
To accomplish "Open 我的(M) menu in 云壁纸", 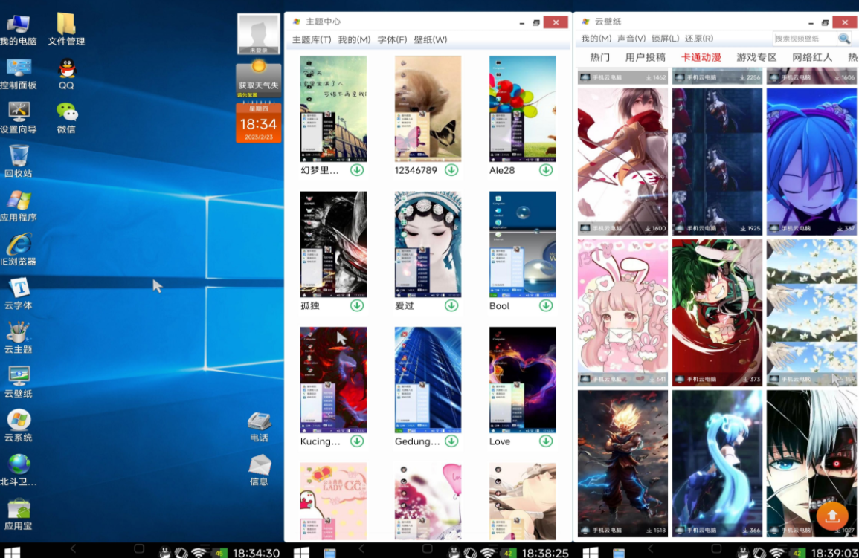I will click(596, 39).
